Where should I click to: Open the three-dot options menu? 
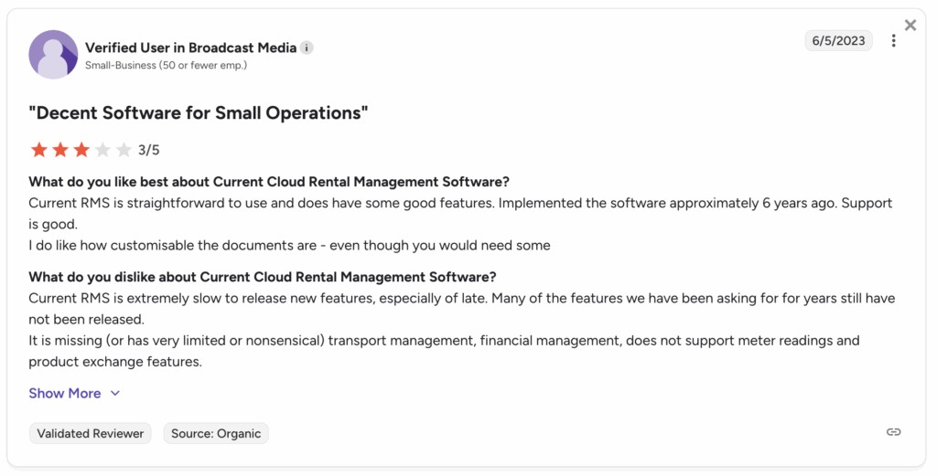point(894,41)
